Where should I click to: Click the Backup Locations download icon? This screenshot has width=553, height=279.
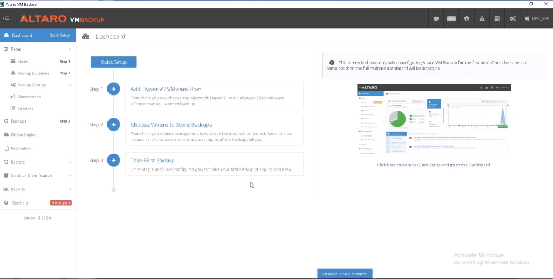point(13,73)
